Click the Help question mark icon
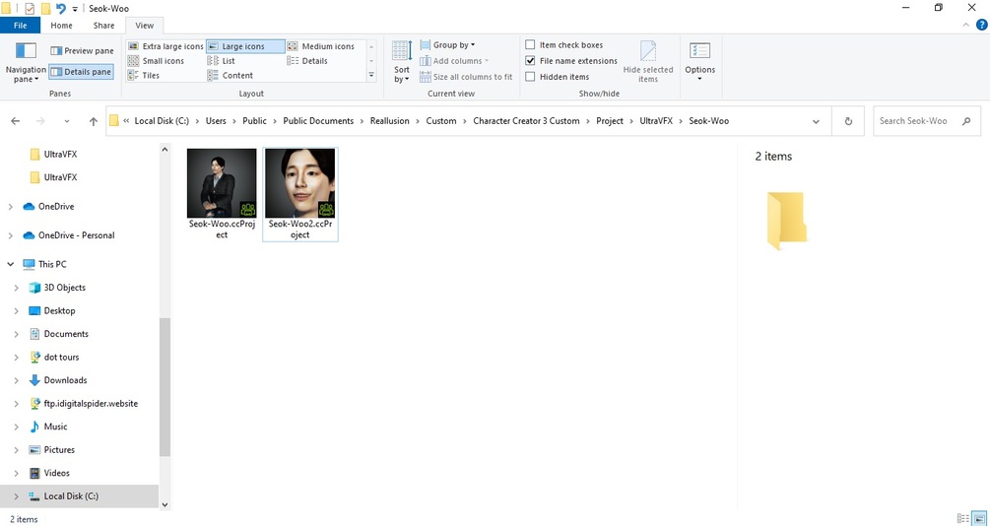This screenshot has height=526, width=990. tap(982, 26)
